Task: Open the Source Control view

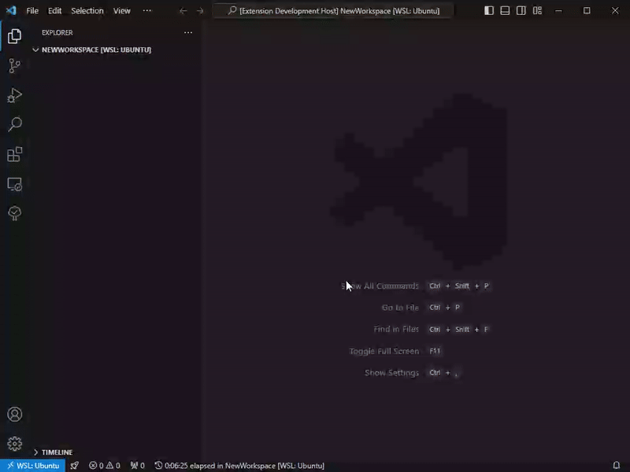Action: (x=14, y=66)
